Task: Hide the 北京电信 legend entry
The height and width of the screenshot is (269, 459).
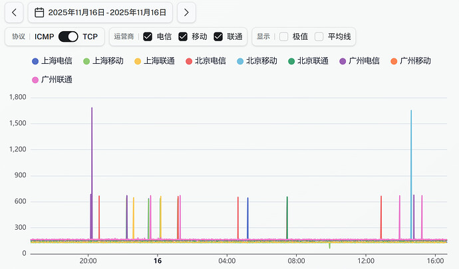Action: click(206, 61)
